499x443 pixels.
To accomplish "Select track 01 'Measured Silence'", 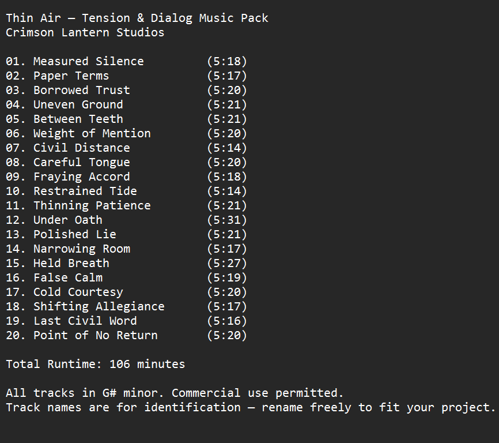I will coord(88,61).
